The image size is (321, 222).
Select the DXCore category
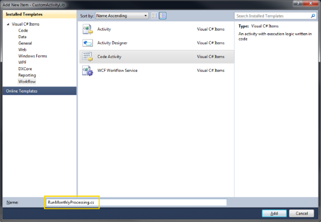(x=25, y=69)
